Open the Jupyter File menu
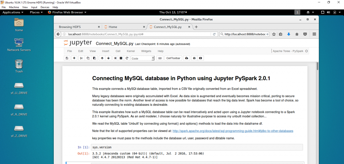 coord(70,51)
